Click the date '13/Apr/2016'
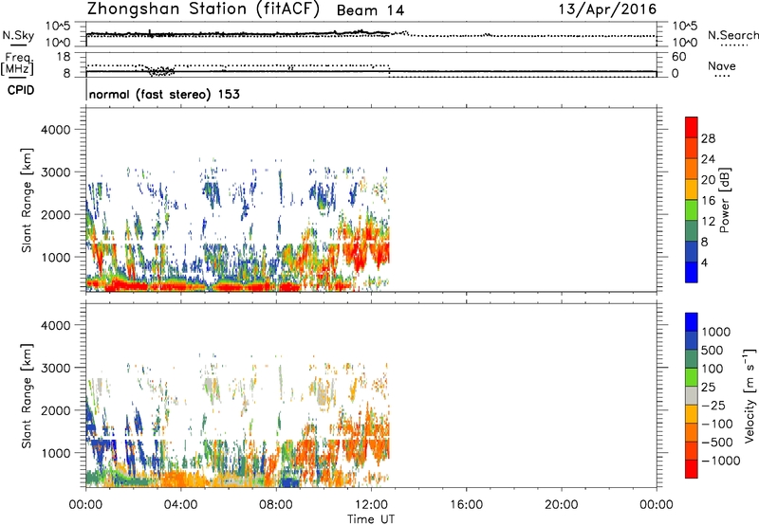 click(608, 9)
